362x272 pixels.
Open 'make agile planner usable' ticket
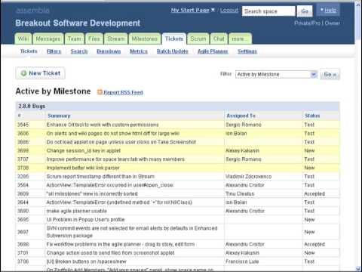click(x=77, y=211)
